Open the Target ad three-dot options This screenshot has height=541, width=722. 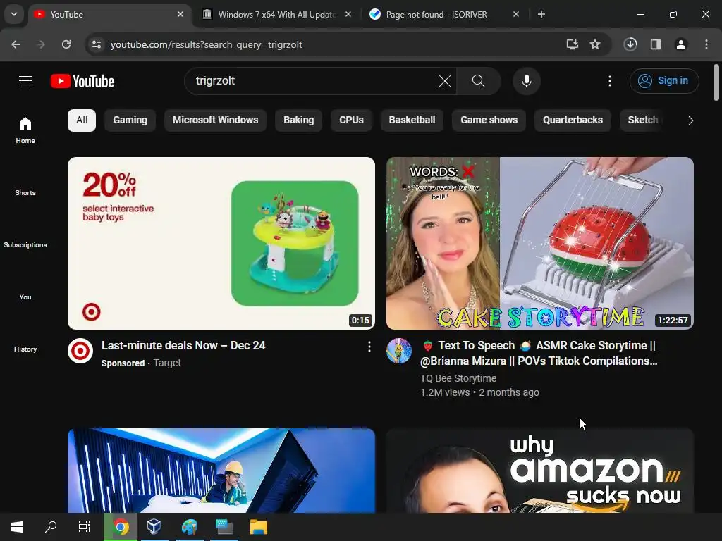click(369, 347)
